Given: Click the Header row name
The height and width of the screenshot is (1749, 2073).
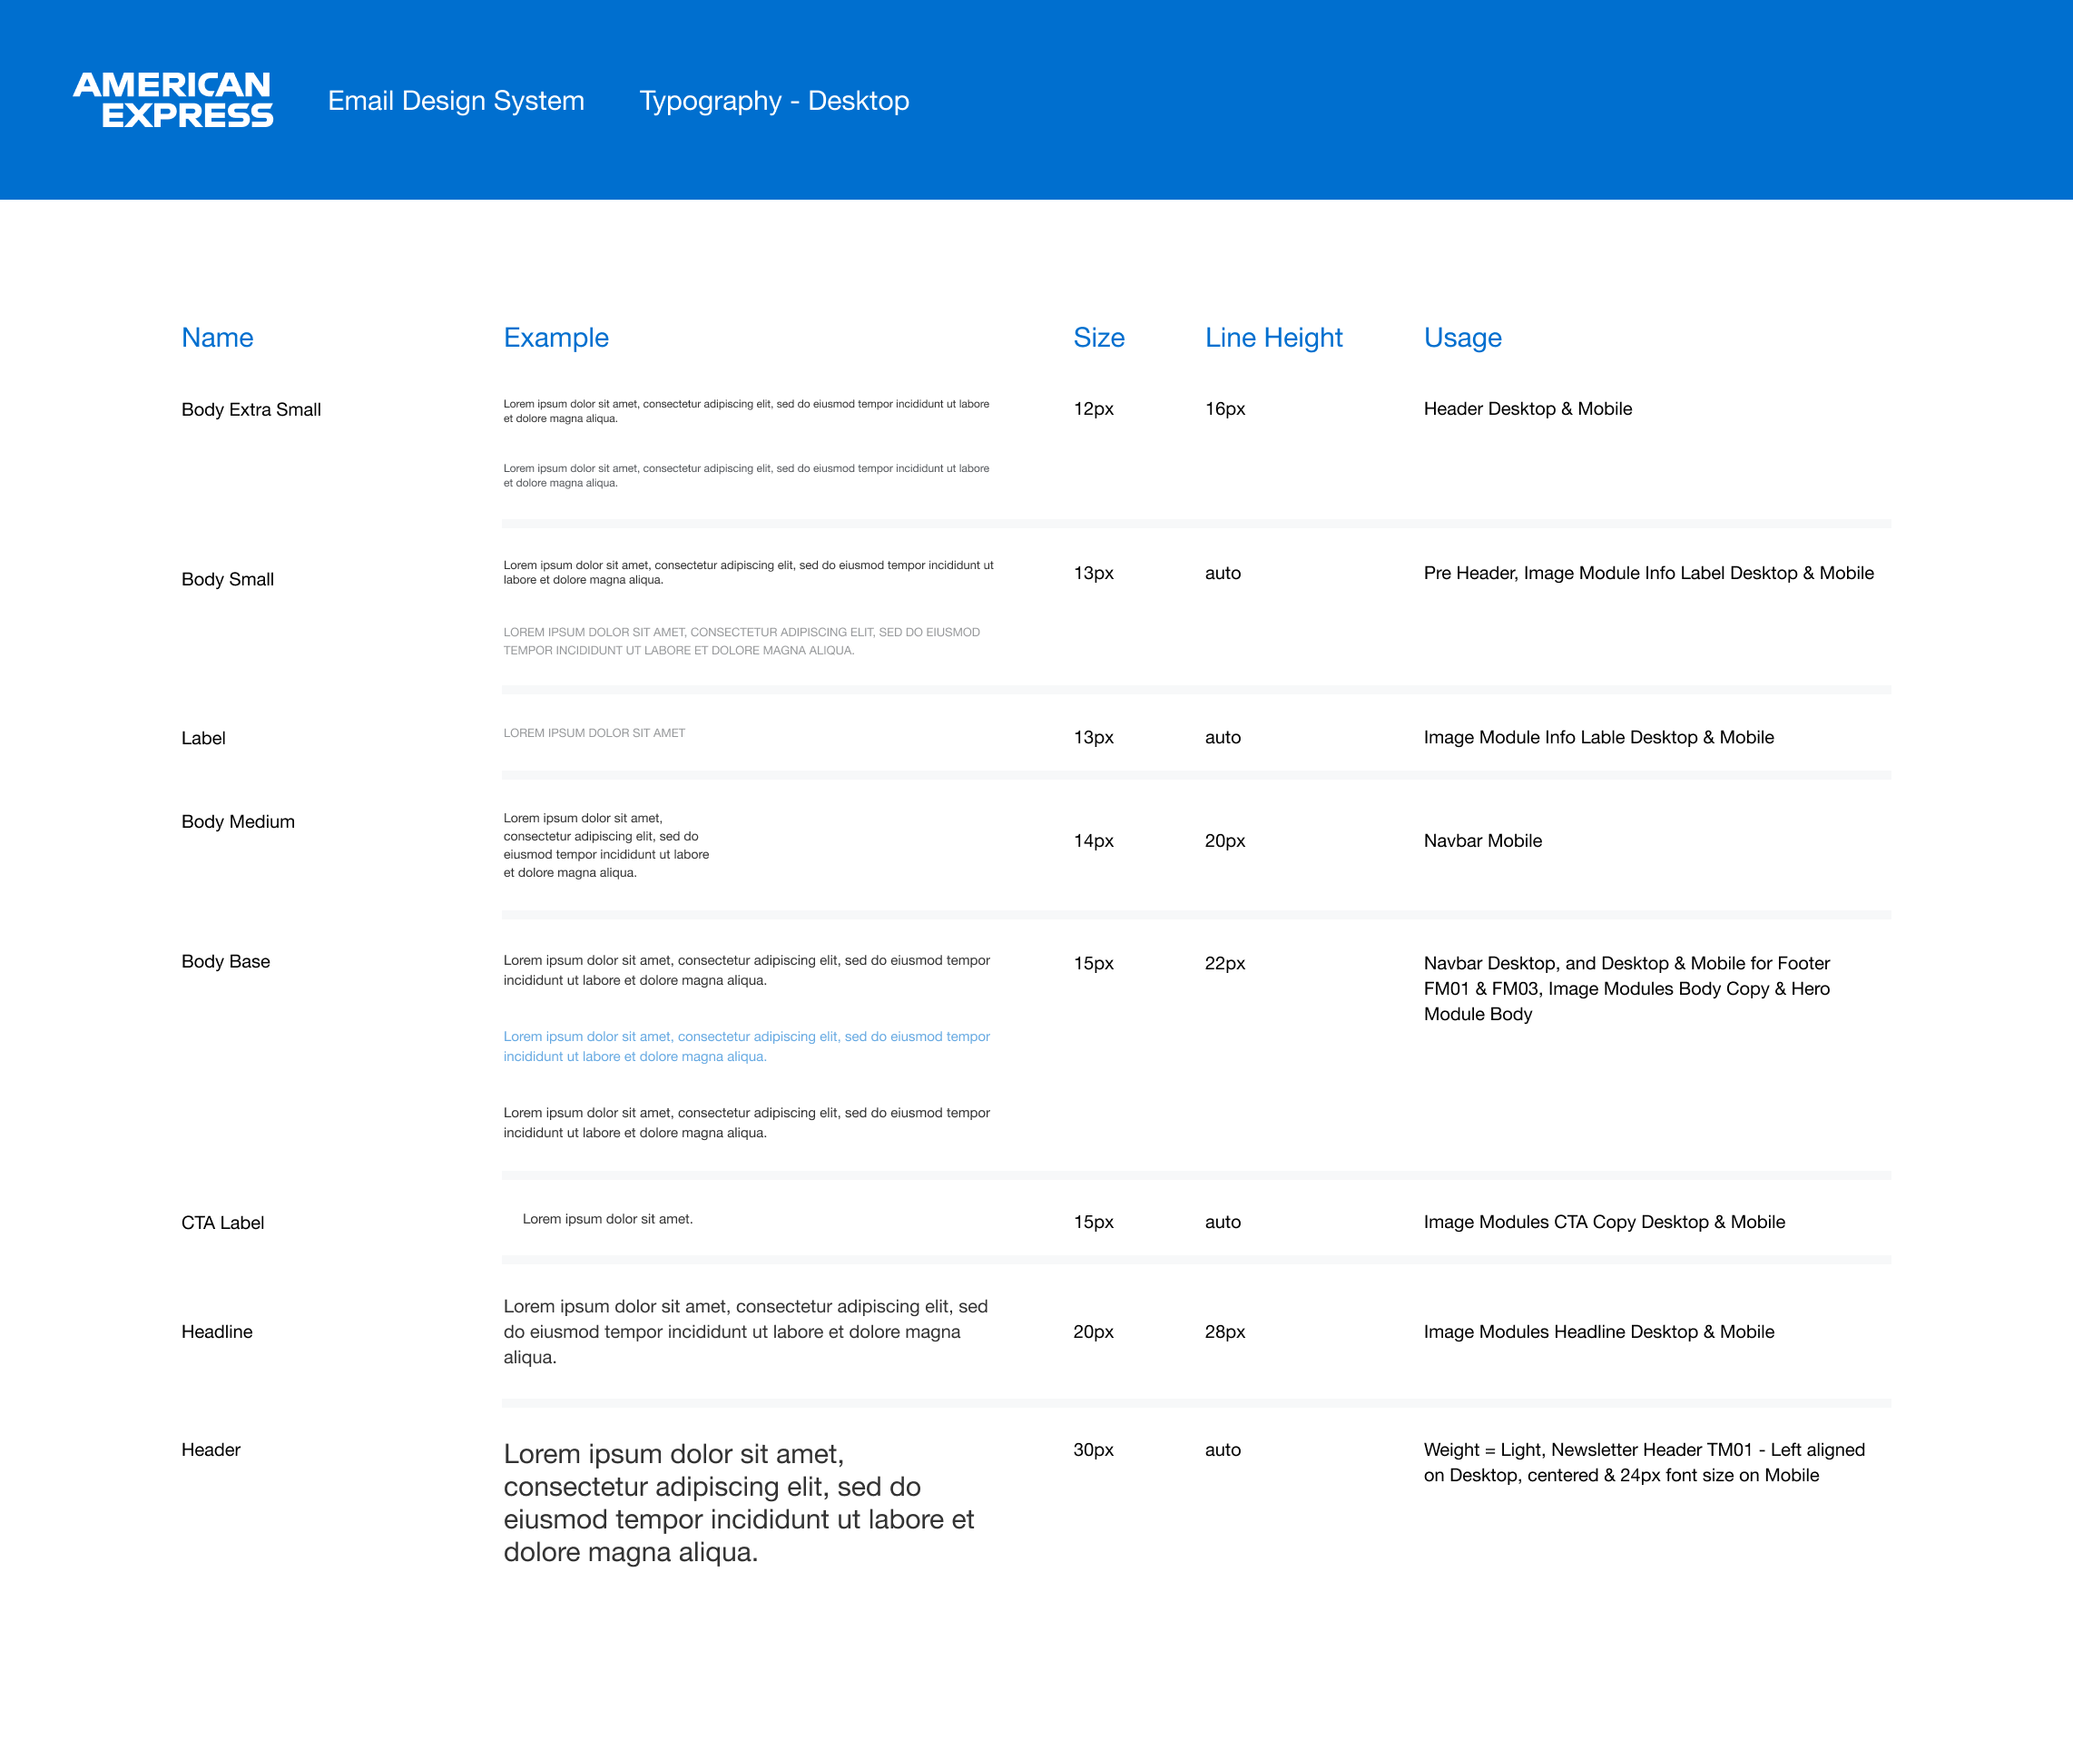Looking at the screenshot, I should (211, 1449).
